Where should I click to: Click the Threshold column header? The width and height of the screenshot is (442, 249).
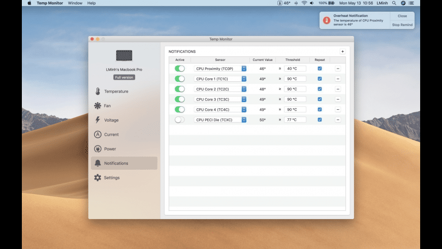(293, 60)
